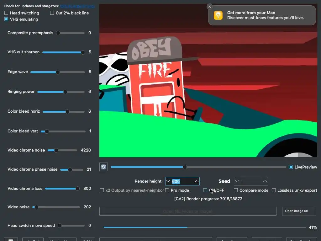Open the GitHub updates link

(x=77, y=6)
